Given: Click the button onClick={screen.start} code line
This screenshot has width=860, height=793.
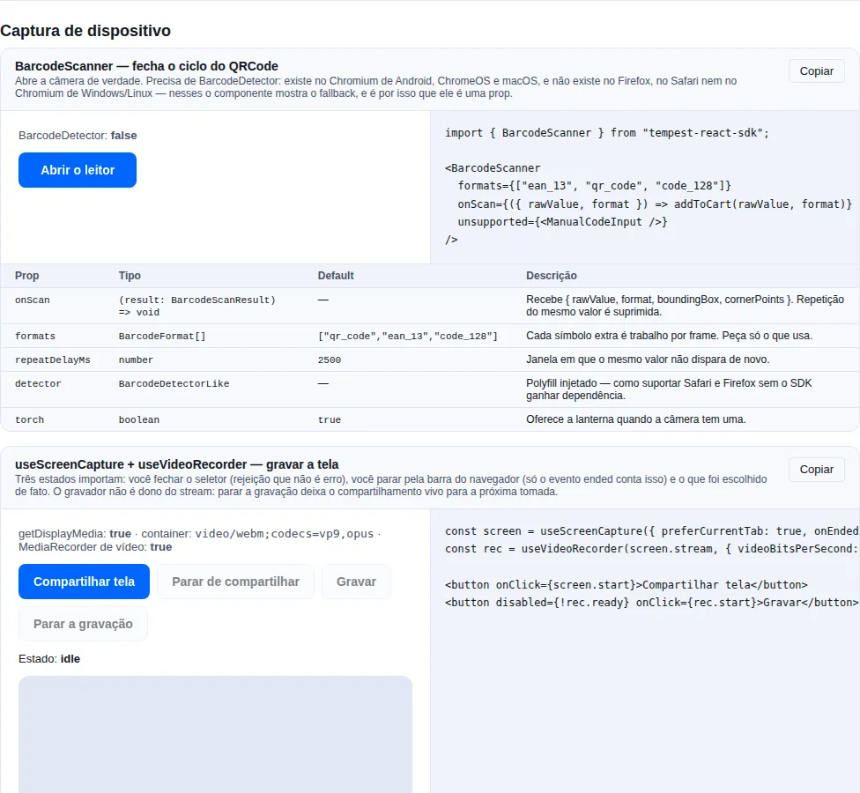Looking at the screenshot, I should pyautogui.click(x=626, y=584).
